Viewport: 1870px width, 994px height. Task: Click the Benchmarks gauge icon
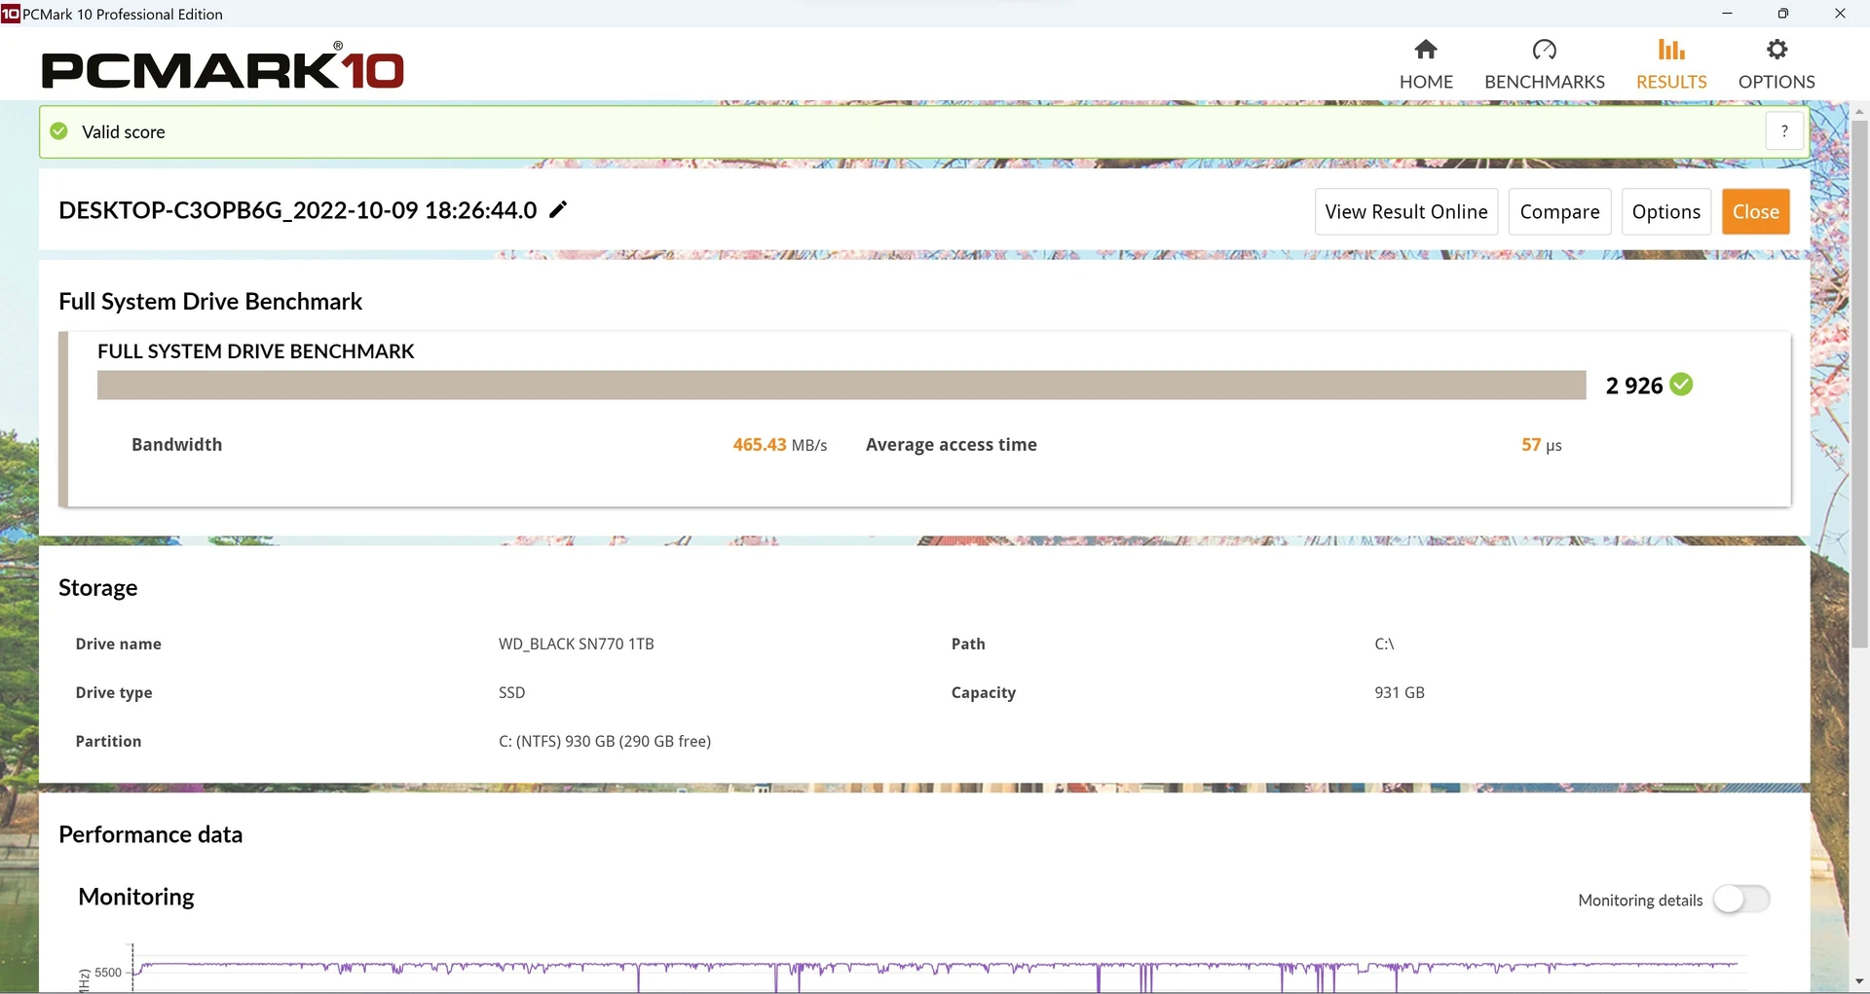tap(1545, 49)
